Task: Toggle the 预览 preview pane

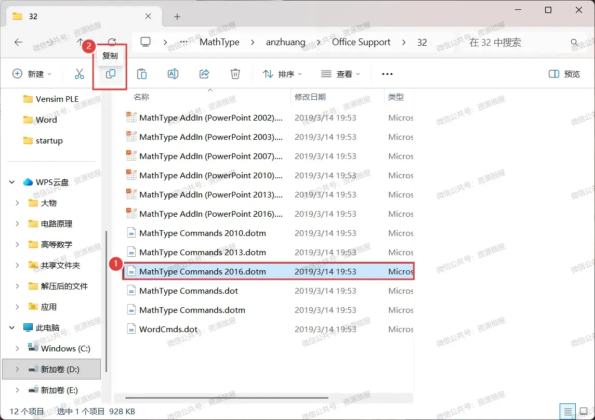Action: click(x=564, y=74)
